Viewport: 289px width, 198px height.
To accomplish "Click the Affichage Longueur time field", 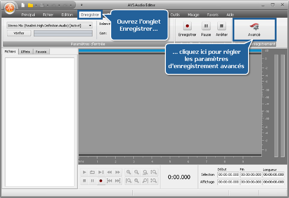I will pos(273,182).
